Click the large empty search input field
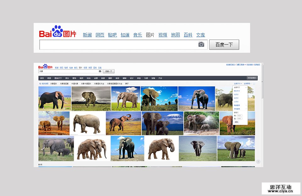Image resolution: width=302 pixels, height=196 pixels. pos(118,45)
